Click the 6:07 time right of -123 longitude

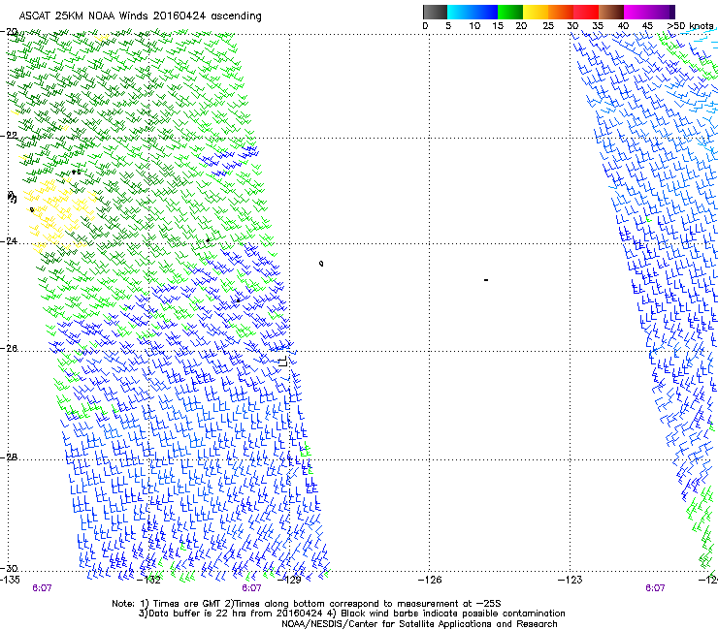click(655, 588)
